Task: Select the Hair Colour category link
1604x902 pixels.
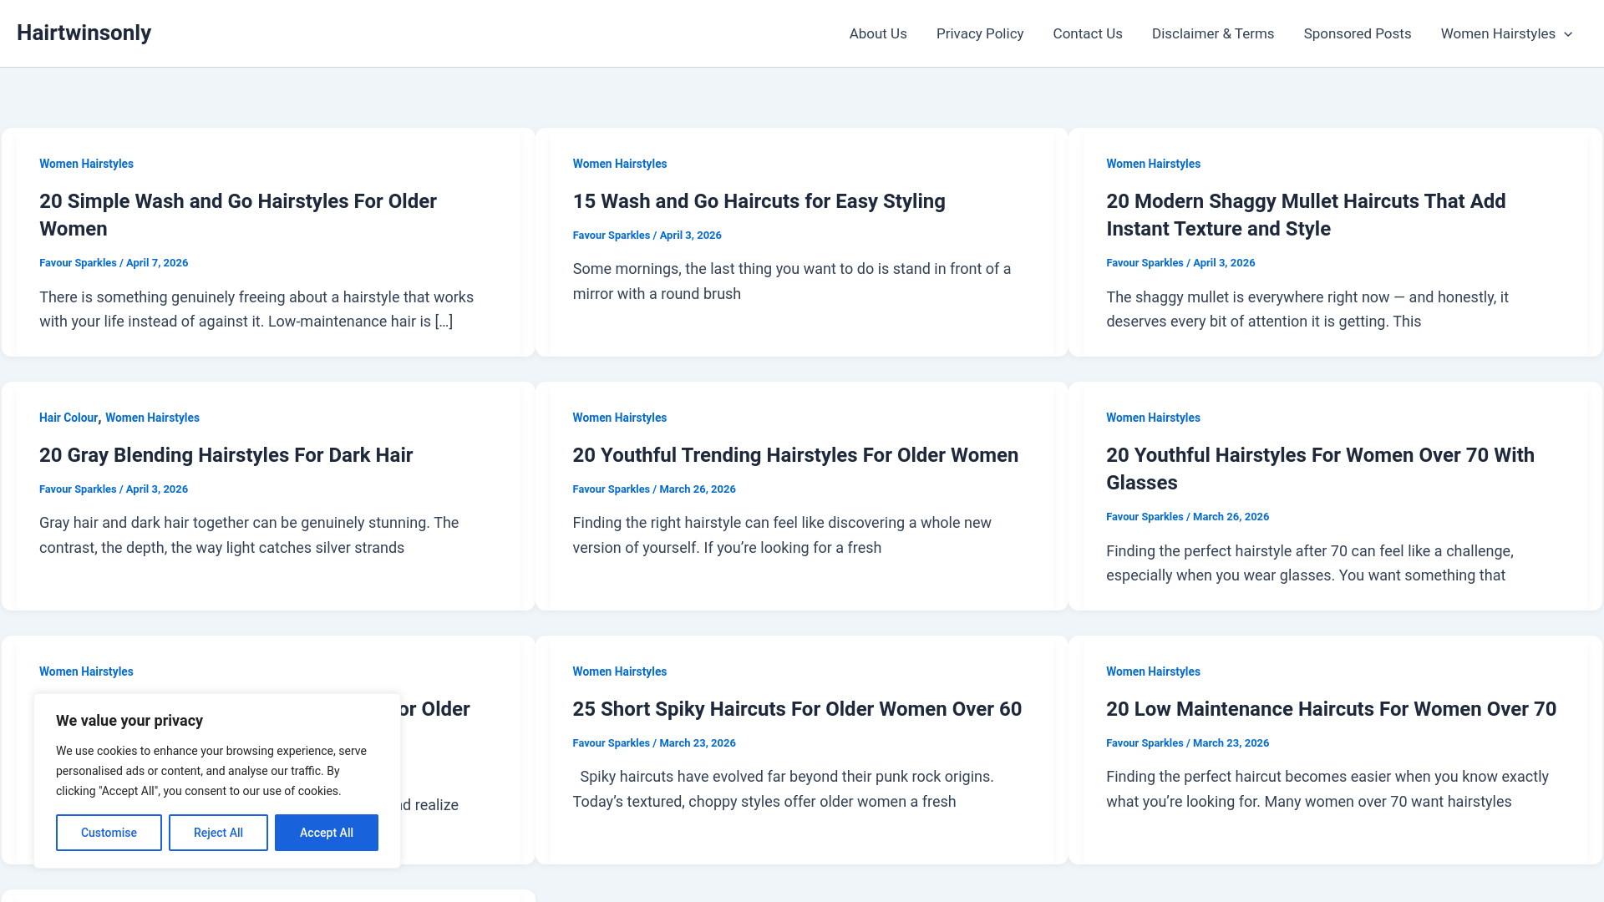Action: coord(69,418)
